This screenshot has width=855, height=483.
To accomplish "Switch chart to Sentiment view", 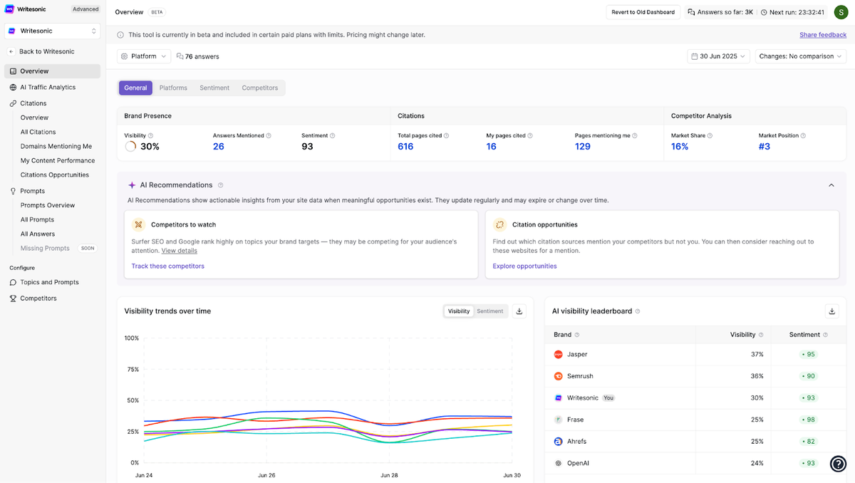I will pyautogui.click(x=489, y=311).
